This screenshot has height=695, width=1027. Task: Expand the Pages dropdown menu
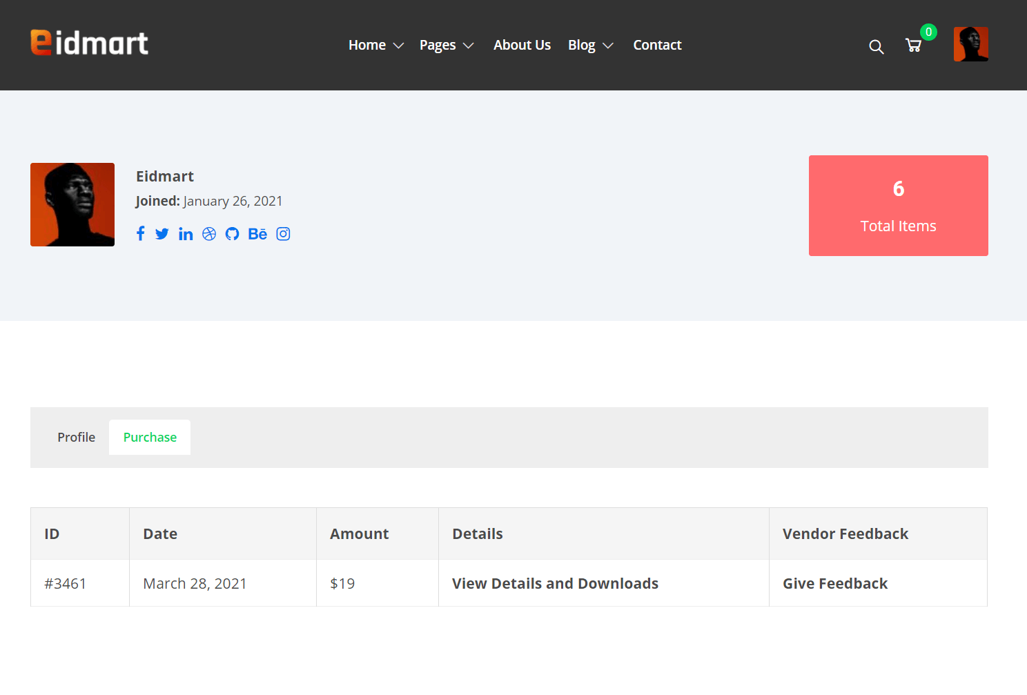(469, 46)
